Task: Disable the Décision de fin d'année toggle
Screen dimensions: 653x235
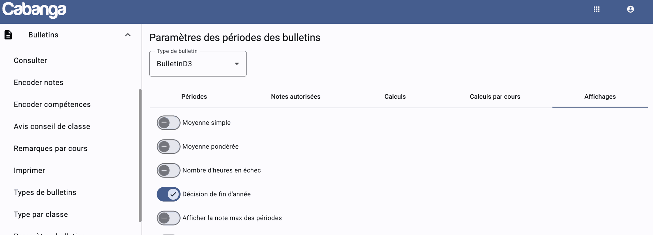Action: click(168, 194)
